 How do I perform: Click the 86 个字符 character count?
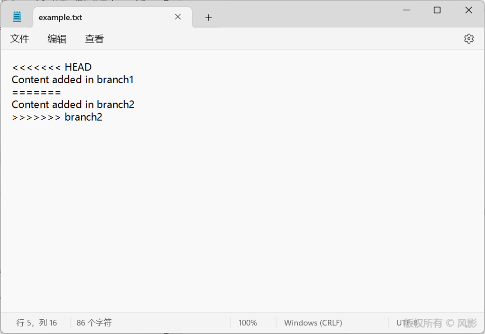click(x=94, y=323)
